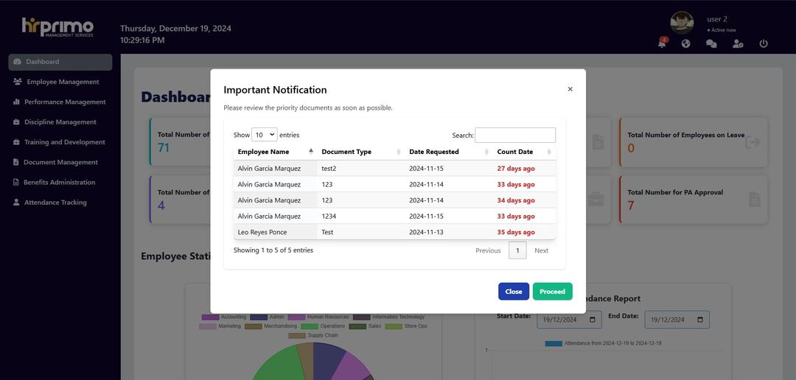Open the chat messages icon

pyautogui.click(x=711, y=43)
